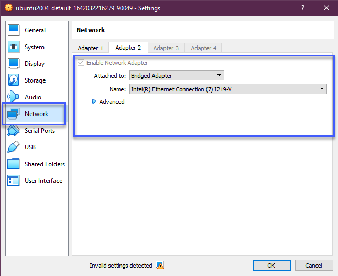Expand the Advanced section
338x276 pixels.
(x=94, y=102)
